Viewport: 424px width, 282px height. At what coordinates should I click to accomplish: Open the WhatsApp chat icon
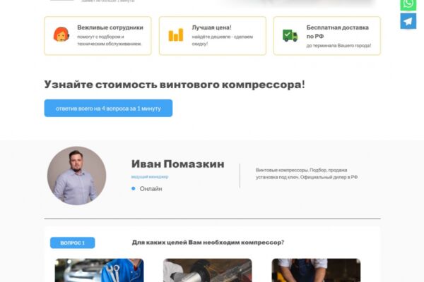click(408, 5)
